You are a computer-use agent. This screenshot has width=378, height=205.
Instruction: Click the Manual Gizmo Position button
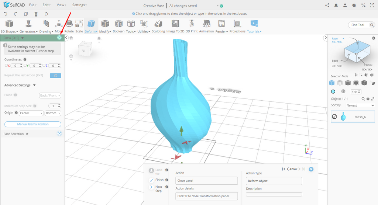point(32,124)
